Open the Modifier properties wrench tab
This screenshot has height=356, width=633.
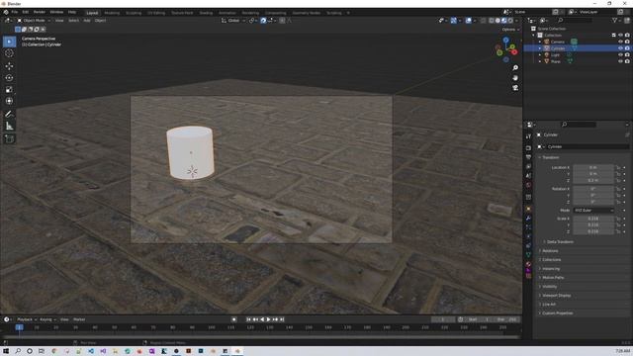click(528, 219)
